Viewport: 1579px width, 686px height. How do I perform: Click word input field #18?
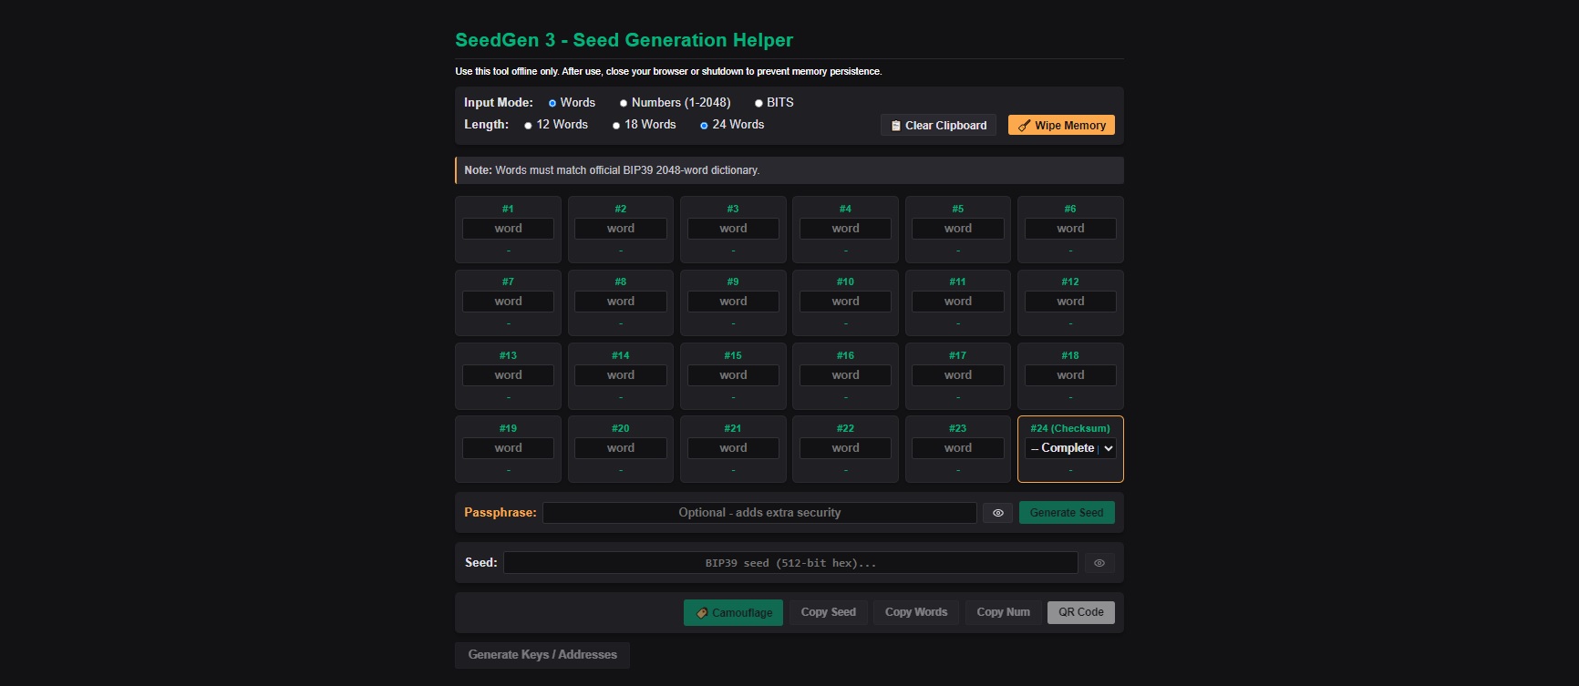[1070, 375]
